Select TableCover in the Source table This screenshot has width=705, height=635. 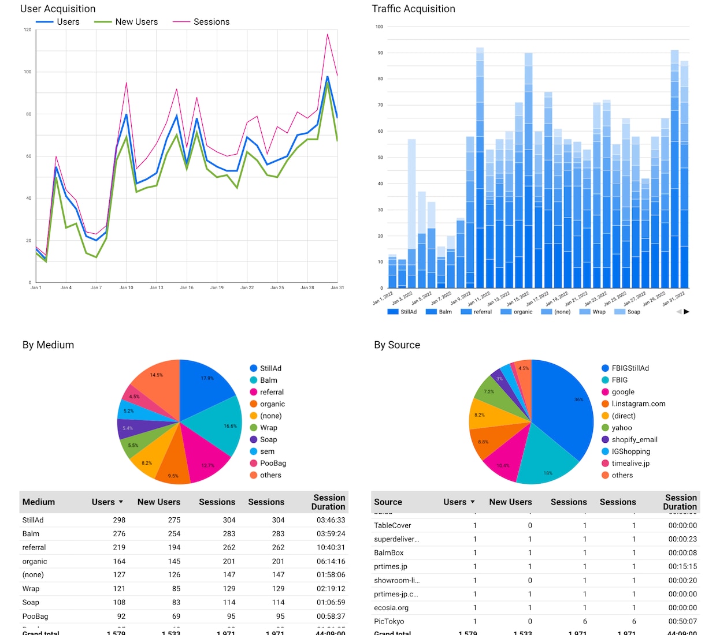[392, 525]
